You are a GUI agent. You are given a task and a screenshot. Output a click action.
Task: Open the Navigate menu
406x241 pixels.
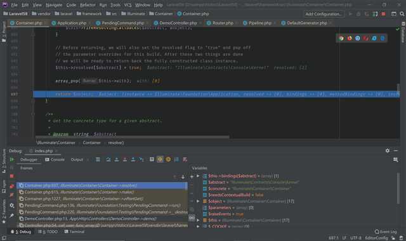pos(54,5)
